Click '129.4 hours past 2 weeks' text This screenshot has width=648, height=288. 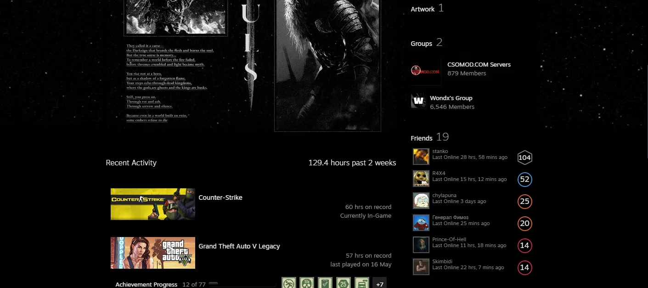coord(352,163)
